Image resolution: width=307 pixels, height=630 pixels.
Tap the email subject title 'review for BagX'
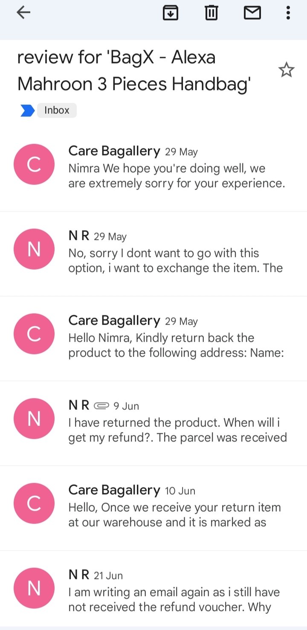tap(134, 70)
